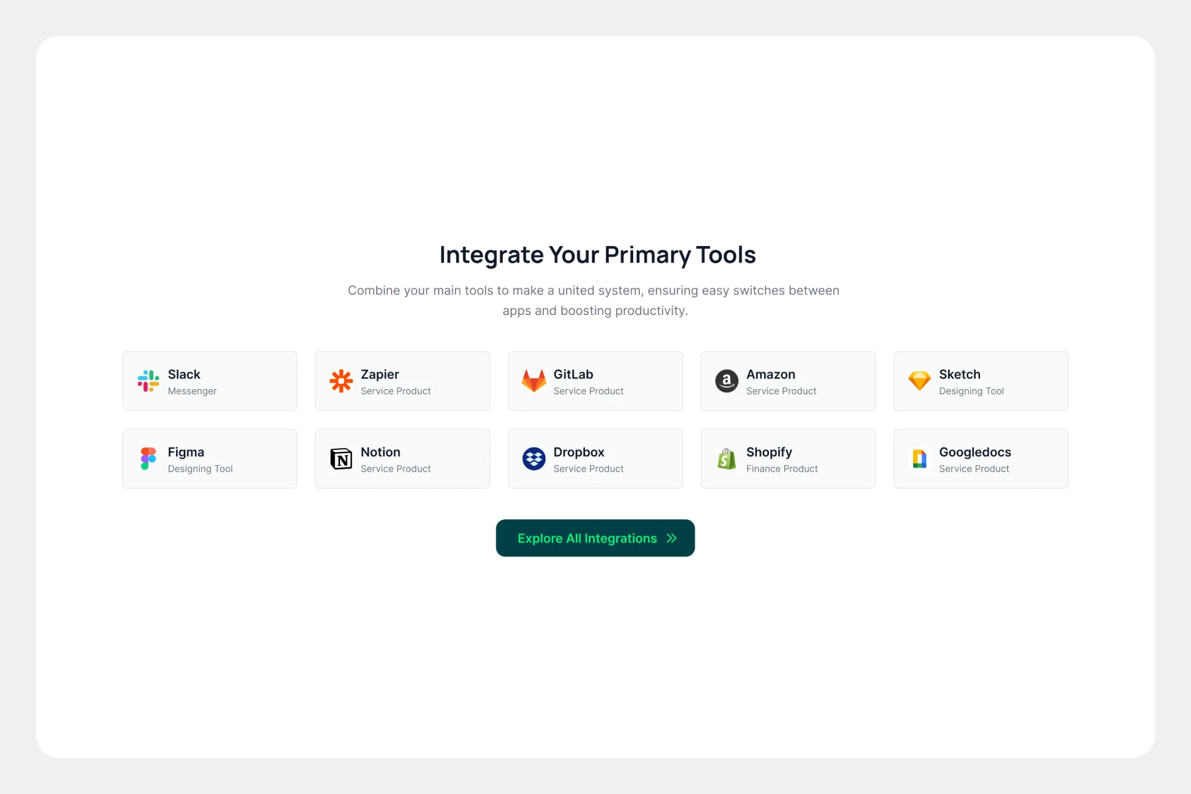Click the double chevron arrow icon
This screenshot has height=794, width=1191.
tap(672, 539)
